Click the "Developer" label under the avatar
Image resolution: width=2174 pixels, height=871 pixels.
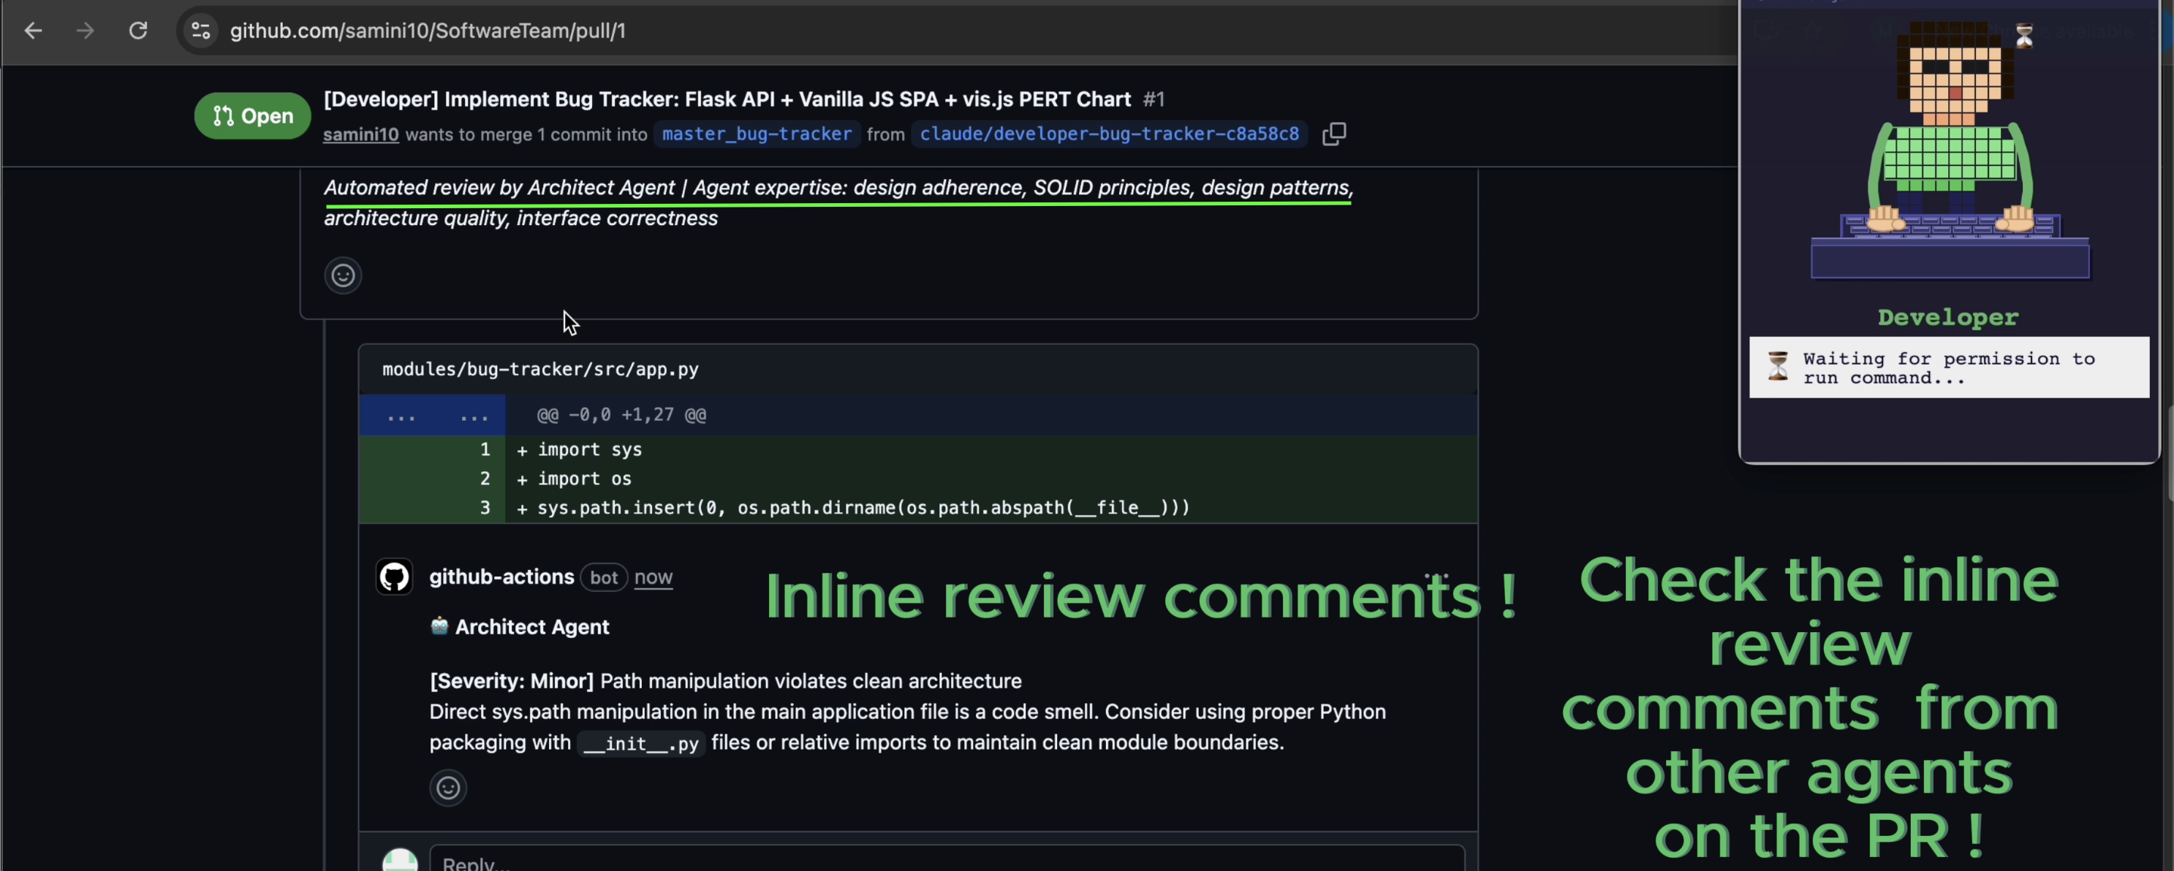click(x=1948, y=318)
